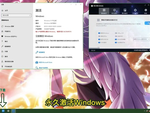150x113 pixels.
Task: Show hidden tray icons chevron
Action: [x=145, y=111]
